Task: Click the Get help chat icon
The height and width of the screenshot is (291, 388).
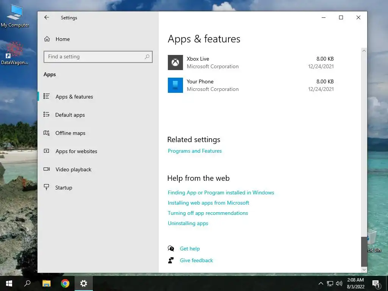Action: 171,249
